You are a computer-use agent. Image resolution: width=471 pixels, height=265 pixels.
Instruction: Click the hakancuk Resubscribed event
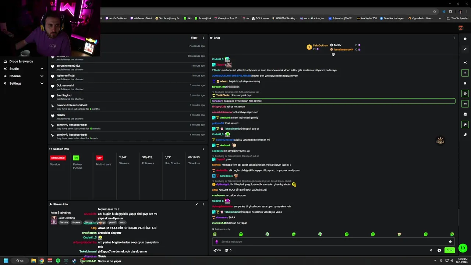click(x=128, y=107)
